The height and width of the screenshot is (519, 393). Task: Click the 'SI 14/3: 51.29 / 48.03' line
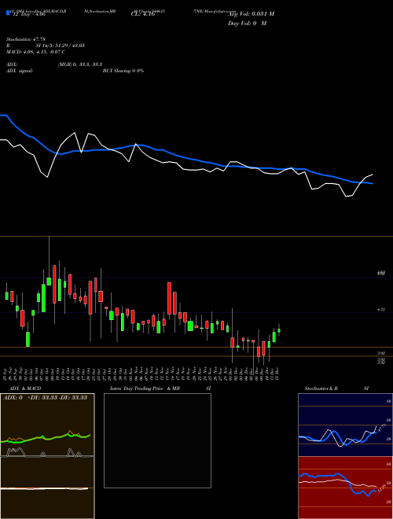61,46
